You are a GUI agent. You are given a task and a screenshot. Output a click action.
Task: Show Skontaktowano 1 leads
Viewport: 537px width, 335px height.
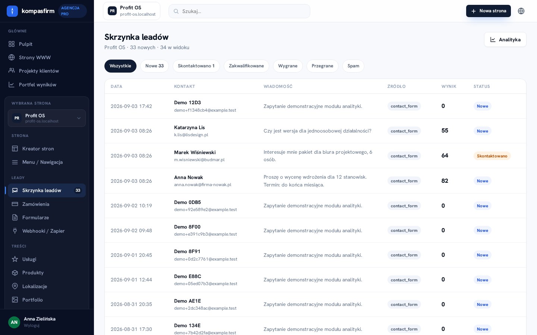pyautogui.click(x=196, y=66)
